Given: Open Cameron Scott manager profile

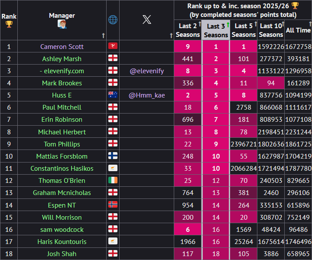Looking at the screenshot, I should 62,46.
